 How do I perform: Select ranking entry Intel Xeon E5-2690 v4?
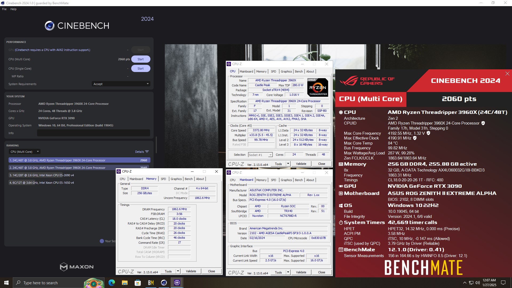(x=63, y=175)
